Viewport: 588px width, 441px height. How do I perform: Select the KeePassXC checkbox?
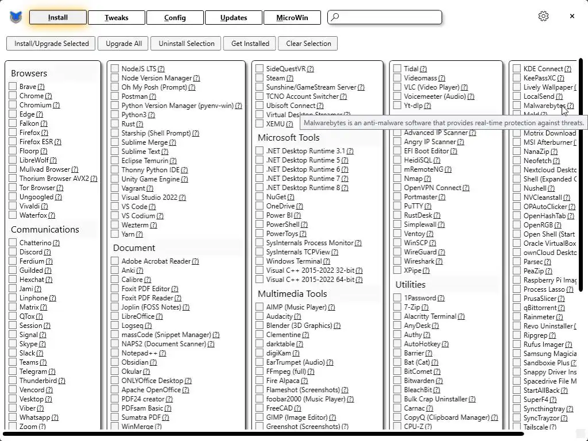pyautogui.click(x=517, y=78)
